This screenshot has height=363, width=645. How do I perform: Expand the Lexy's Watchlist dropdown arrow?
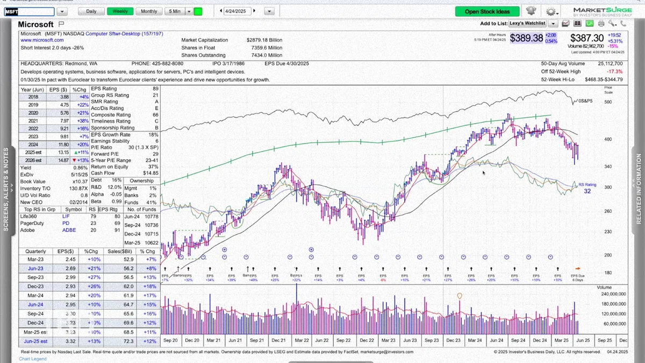click(x=553, y=24)
